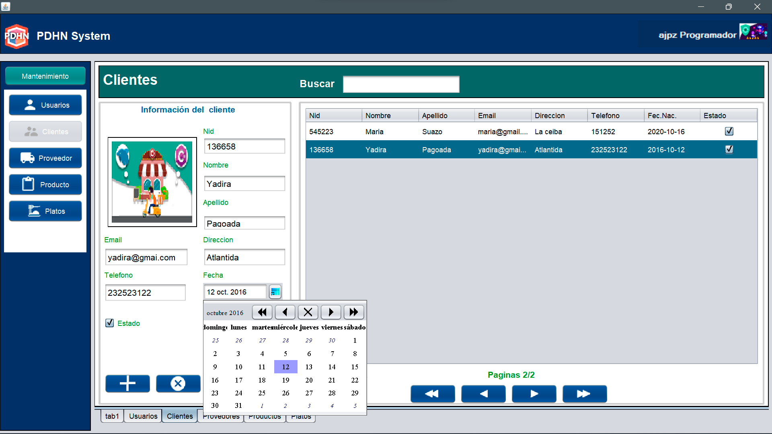This screenshot has width=772, height=434.
Task: Toggle Estado checkbox for Yadira row
Action: [729, 149]
